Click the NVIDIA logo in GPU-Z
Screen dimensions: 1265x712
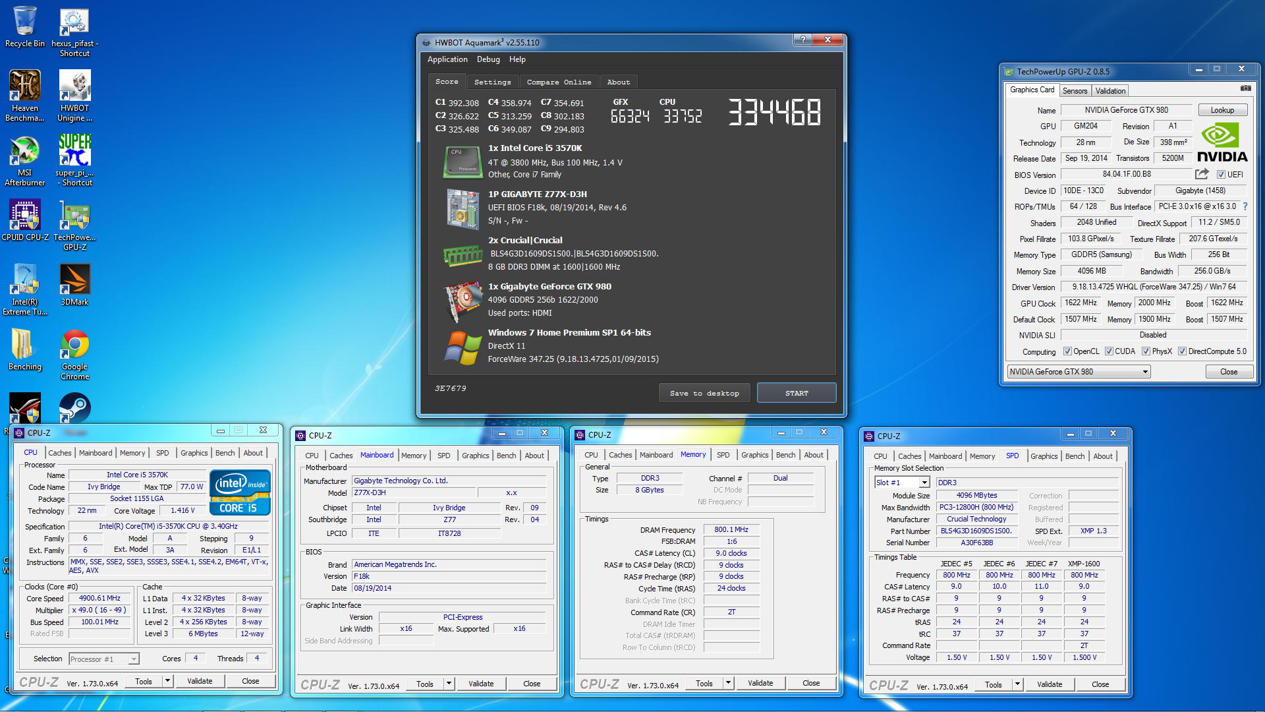(x=1222, y=142)
